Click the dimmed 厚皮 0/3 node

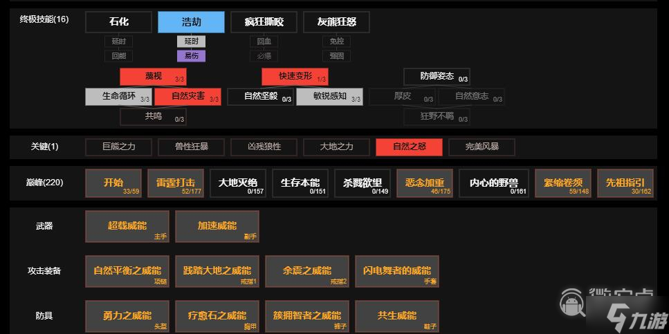pos(403,97)
